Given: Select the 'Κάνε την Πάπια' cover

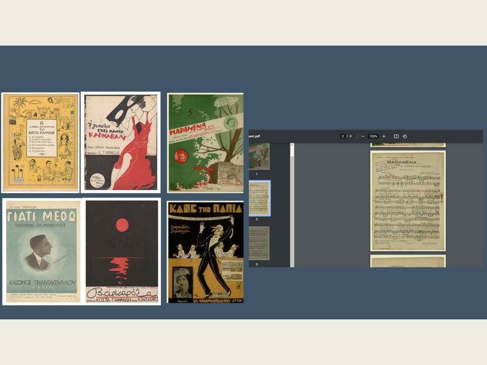Looking at the screenshot, I should [x=205, y=252].
